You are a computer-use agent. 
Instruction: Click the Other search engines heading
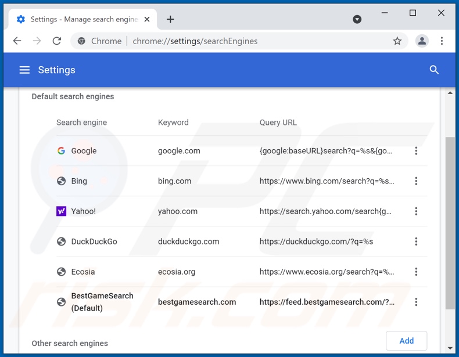[70, 343]
